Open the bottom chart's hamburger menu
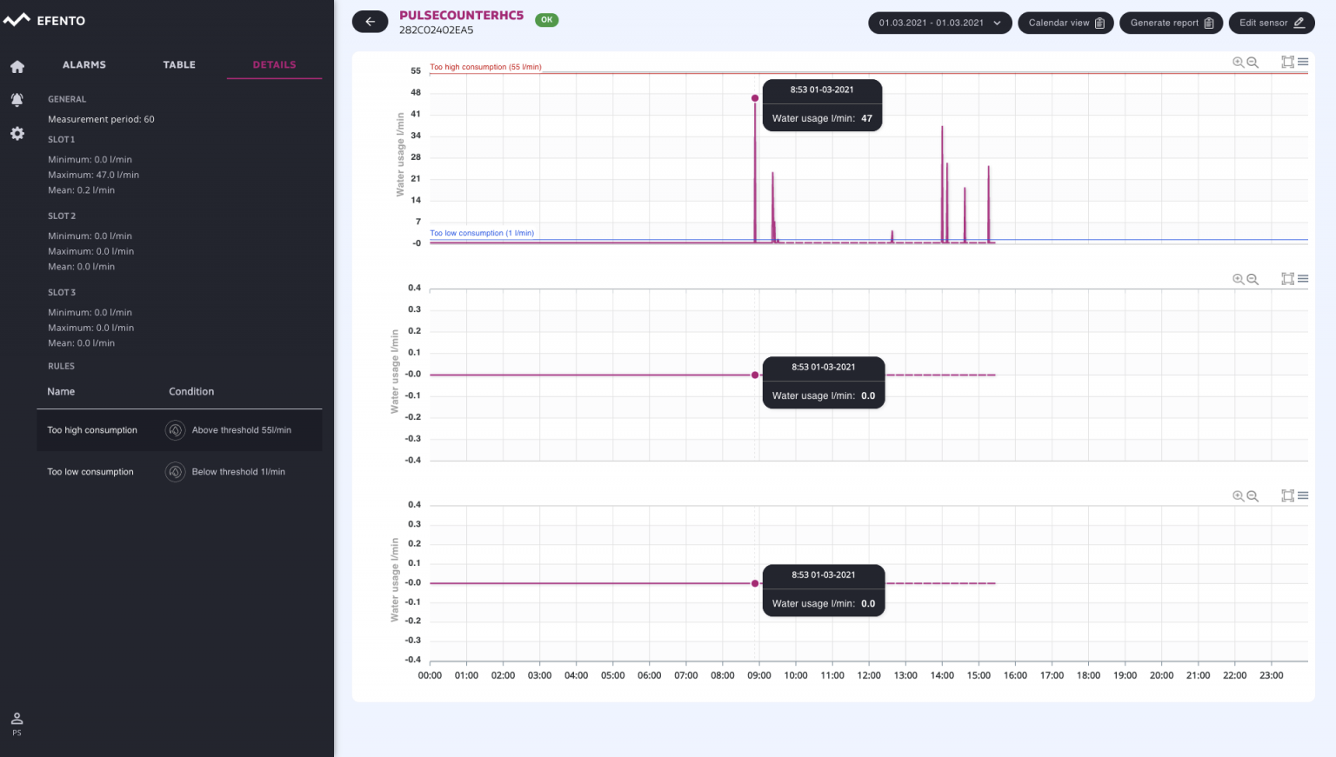Screen dimensions: 1336x757 tap(1303, 496)
